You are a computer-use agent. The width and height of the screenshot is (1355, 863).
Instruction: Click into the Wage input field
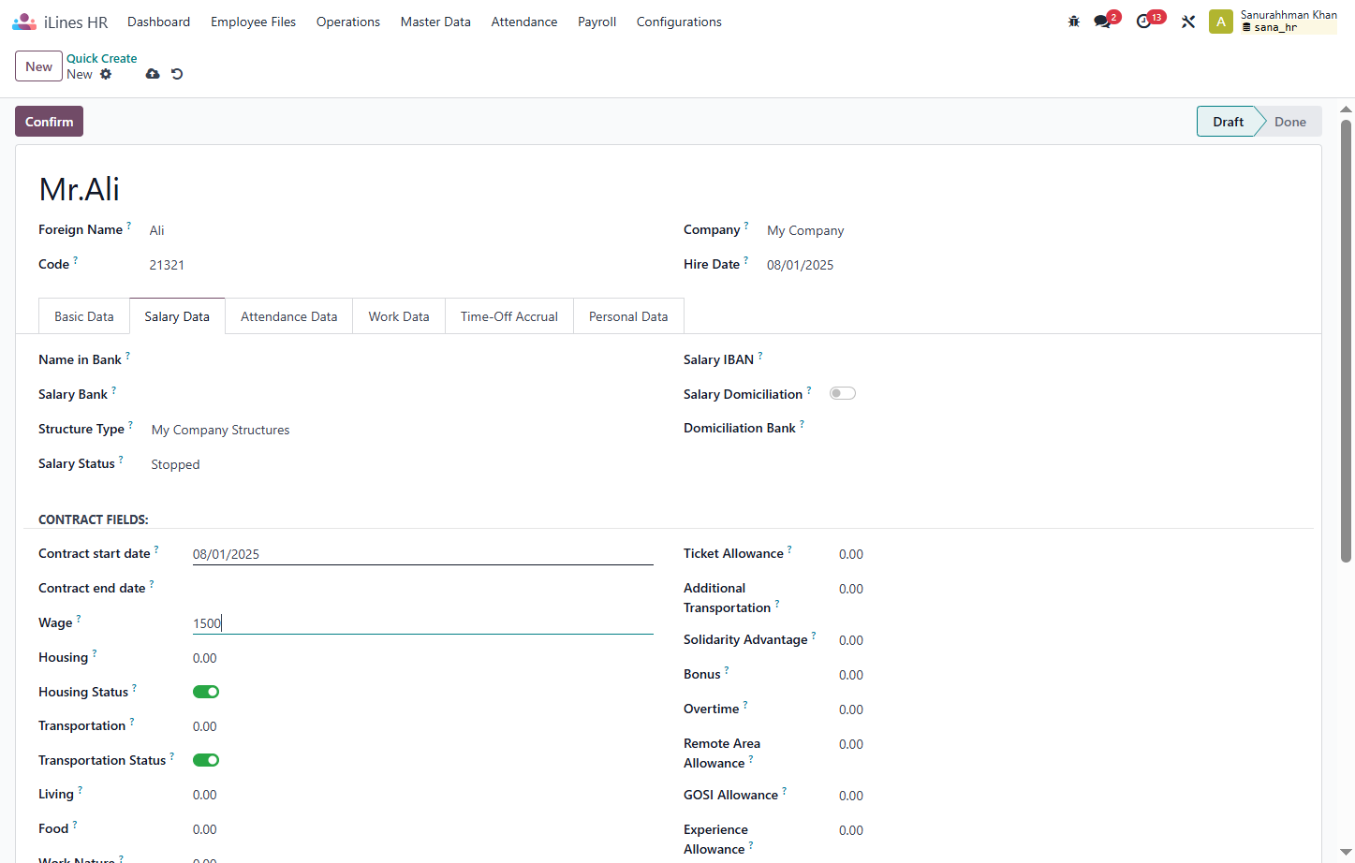click(422, 623)
